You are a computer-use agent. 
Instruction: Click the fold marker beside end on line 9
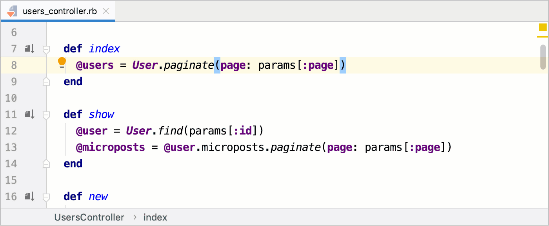pyautogui.click(x=46, y=81)
